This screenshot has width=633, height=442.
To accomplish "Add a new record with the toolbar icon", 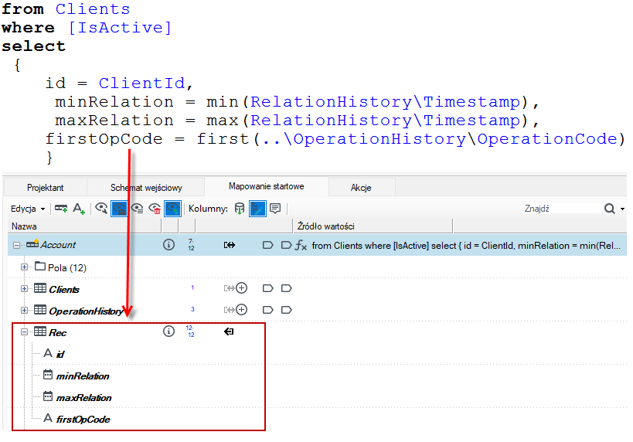I will click(x=61, y=209).
